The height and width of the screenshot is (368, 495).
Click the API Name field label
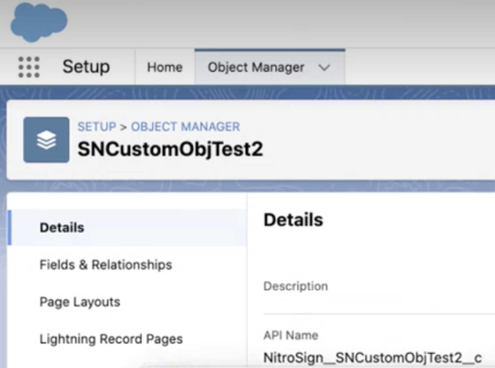pos(291,335)
